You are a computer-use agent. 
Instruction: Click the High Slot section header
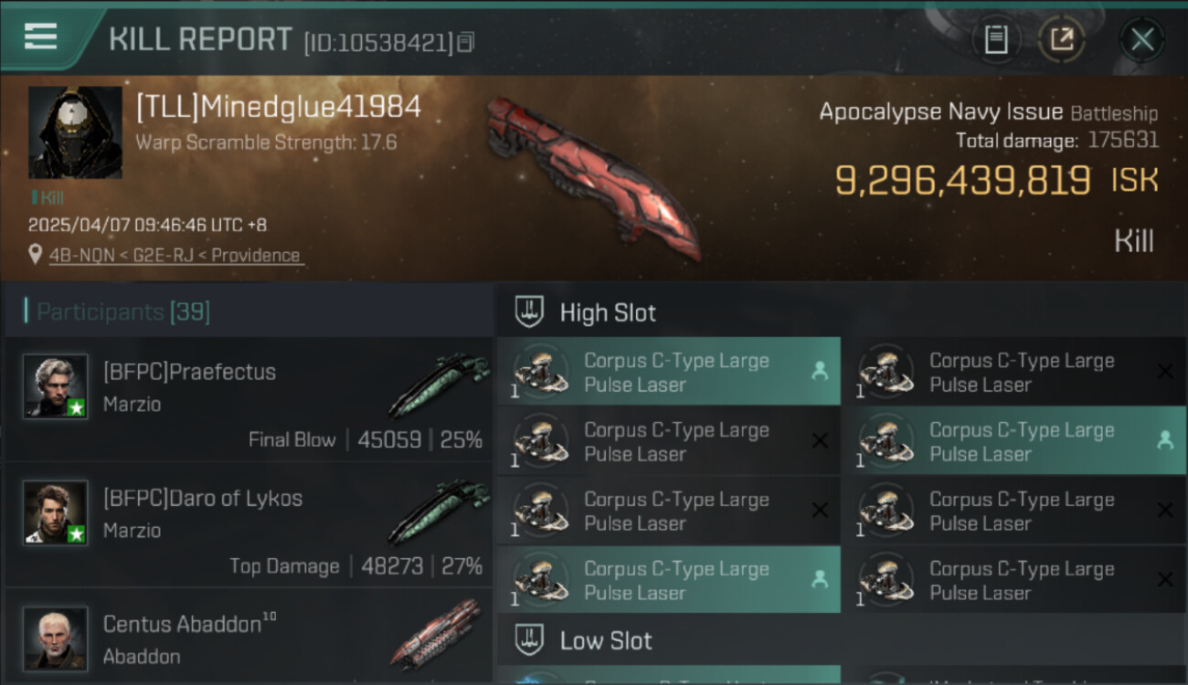pyautogui.click(x=608, y=313)
